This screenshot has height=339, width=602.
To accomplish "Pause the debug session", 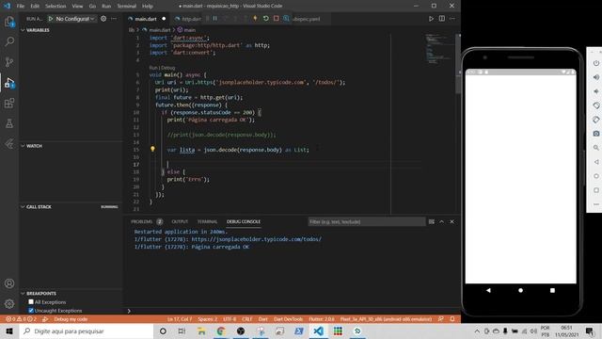I will pos(215,19).
